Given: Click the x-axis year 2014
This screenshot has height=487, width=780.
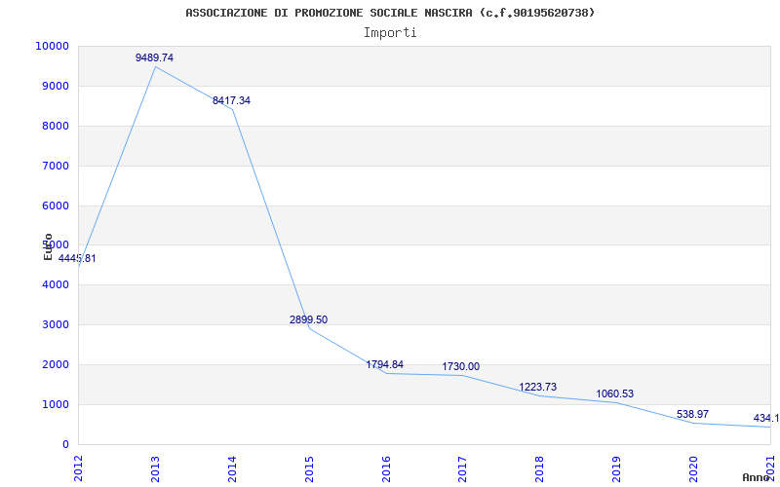Looking at the screenshot, I should [232, 468].
